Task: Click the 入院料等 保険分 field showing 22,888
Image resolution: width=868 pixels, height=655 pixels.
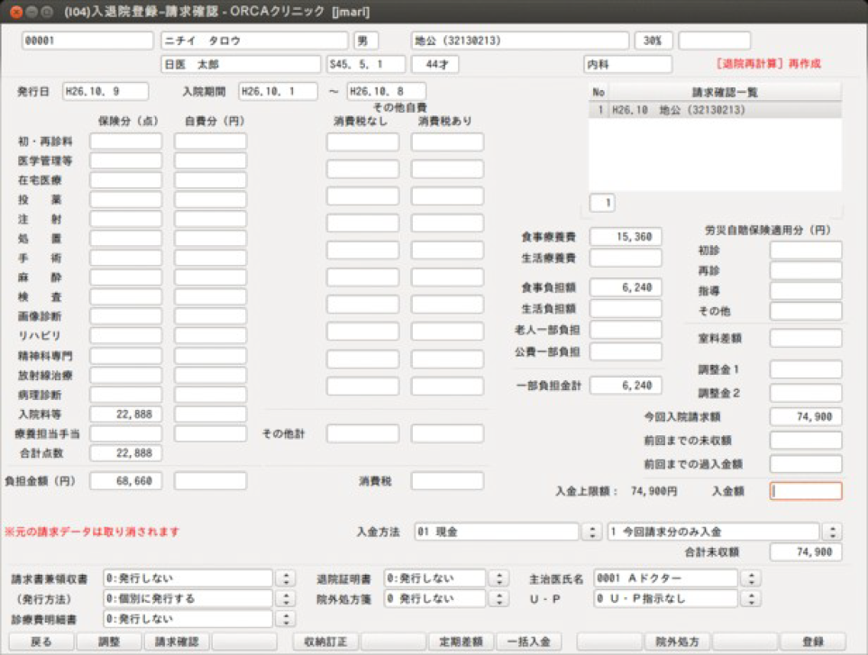Action: coord(125,414)
